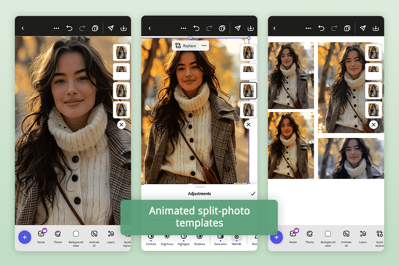This screenshot has height=266, width=399.
Task: Select Animate all on photo collage screen
Action: click(346, 238)
